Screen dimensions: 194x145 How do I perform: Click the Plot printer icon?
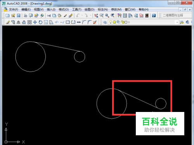(26, 16)
